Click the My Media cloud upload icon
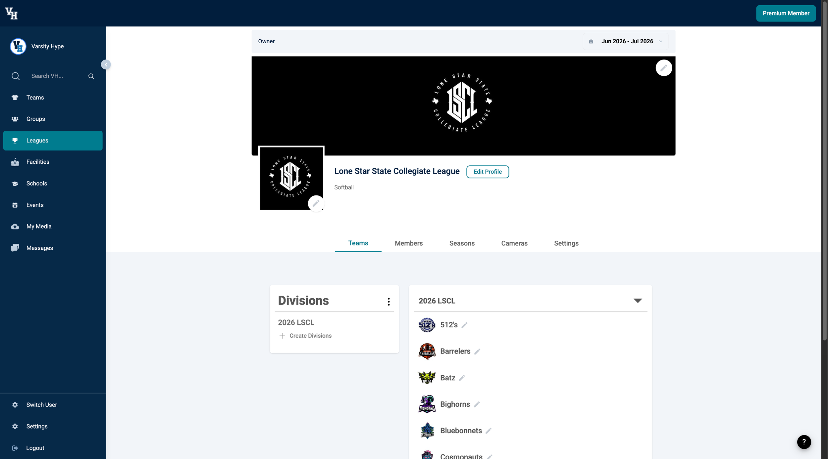 [15, 227]
